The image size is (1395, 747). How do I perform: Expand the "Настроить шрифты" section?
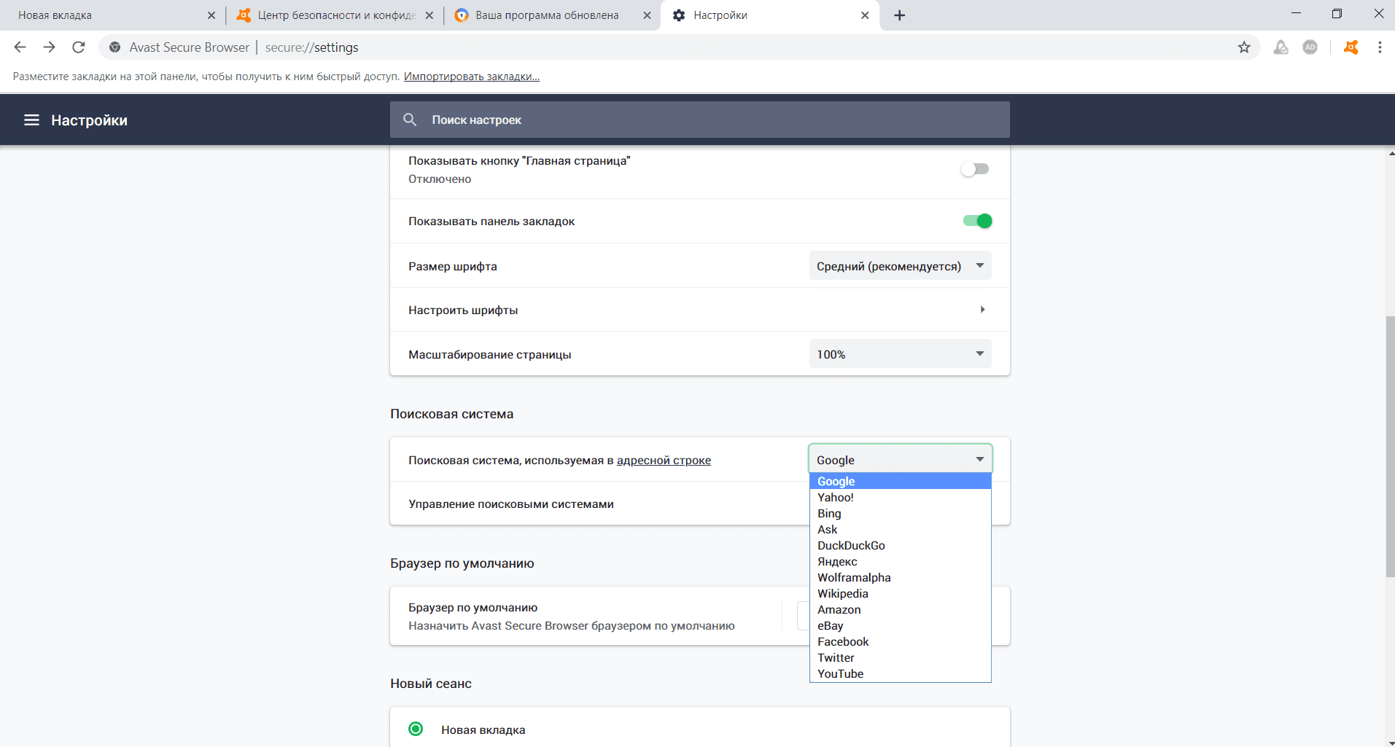click(982, 310)
